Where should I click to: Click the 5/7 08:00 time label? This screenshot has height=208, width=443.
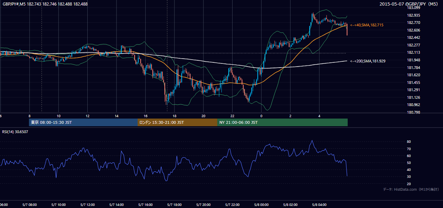(29, 205)
